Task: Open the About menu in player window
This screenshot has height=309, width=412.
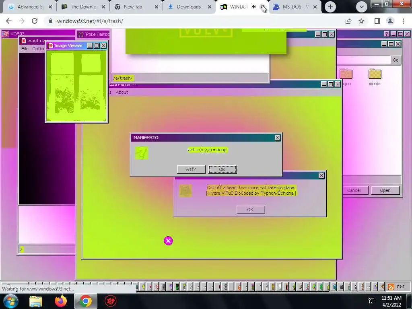Action: click(122, 92)
